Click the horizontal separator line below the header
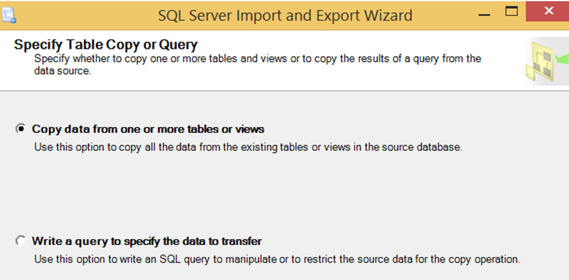This screenshot has width=569, height=280. [284, 91]
